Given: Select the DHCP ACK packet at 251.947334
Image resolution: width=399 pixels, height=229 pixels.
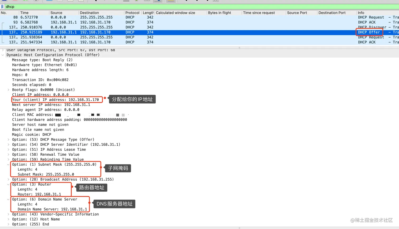Looking at the screenshot, I should click(x=199, y=42).
